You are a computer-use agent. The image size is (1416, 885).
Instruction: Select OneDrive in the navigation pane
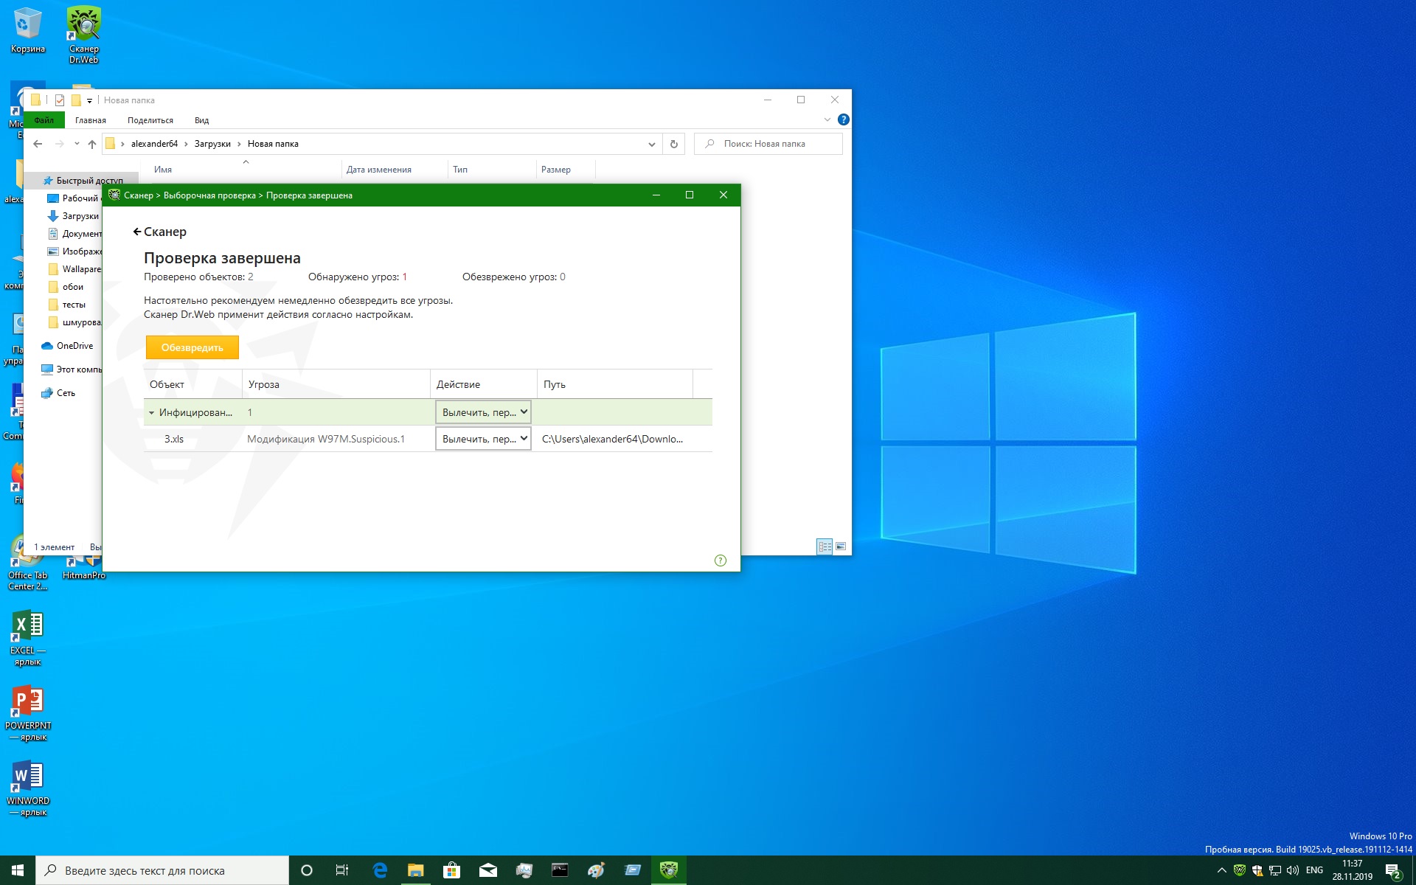tap(74, 346)
